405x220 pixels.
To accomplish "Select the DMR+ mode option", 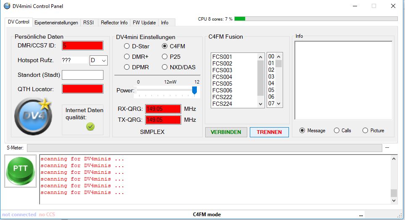I will point(127,57).
